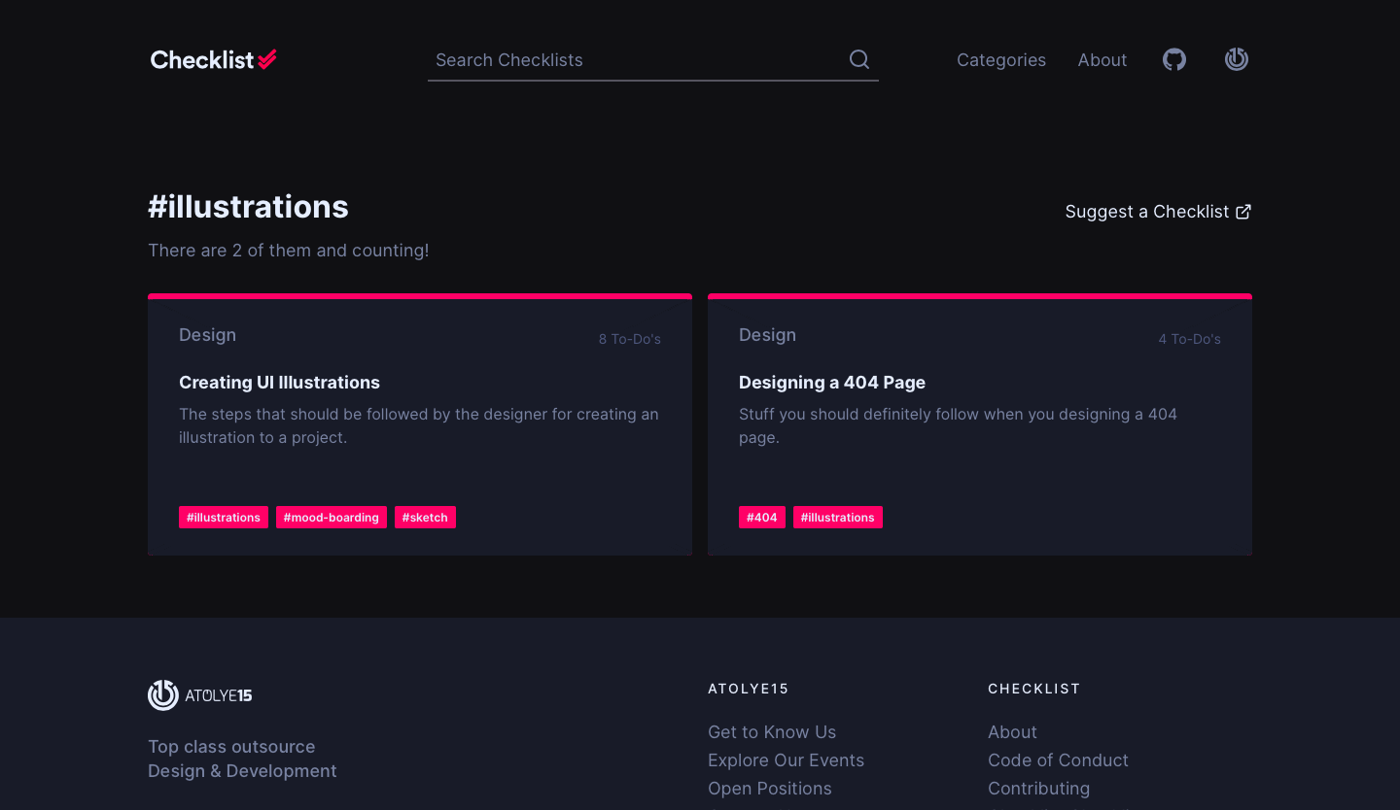Click the Atolye15 icon in header
This screenshot has height=810, width=1400.
click(1236, 60)
